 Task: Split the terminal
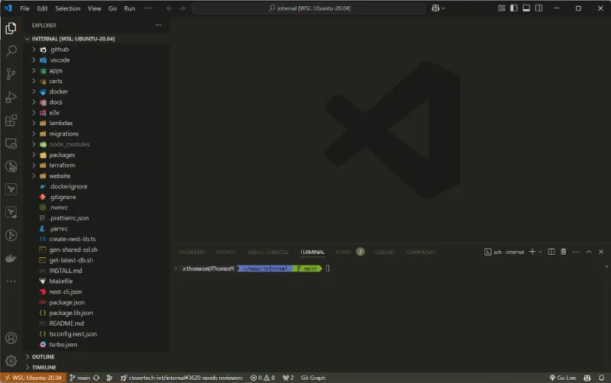coord(551,252)
